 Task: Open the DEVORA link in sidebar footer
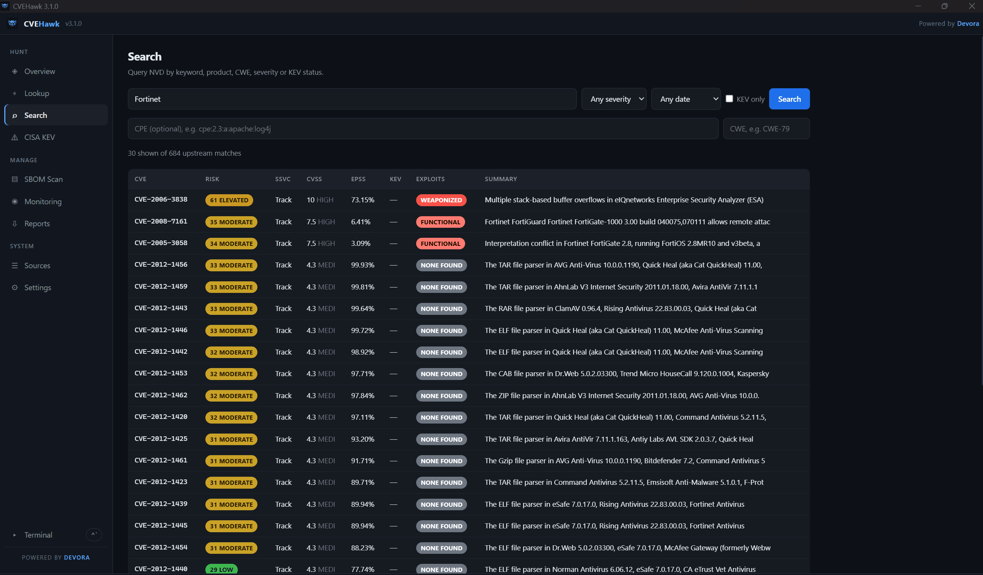tap(77, 557)
